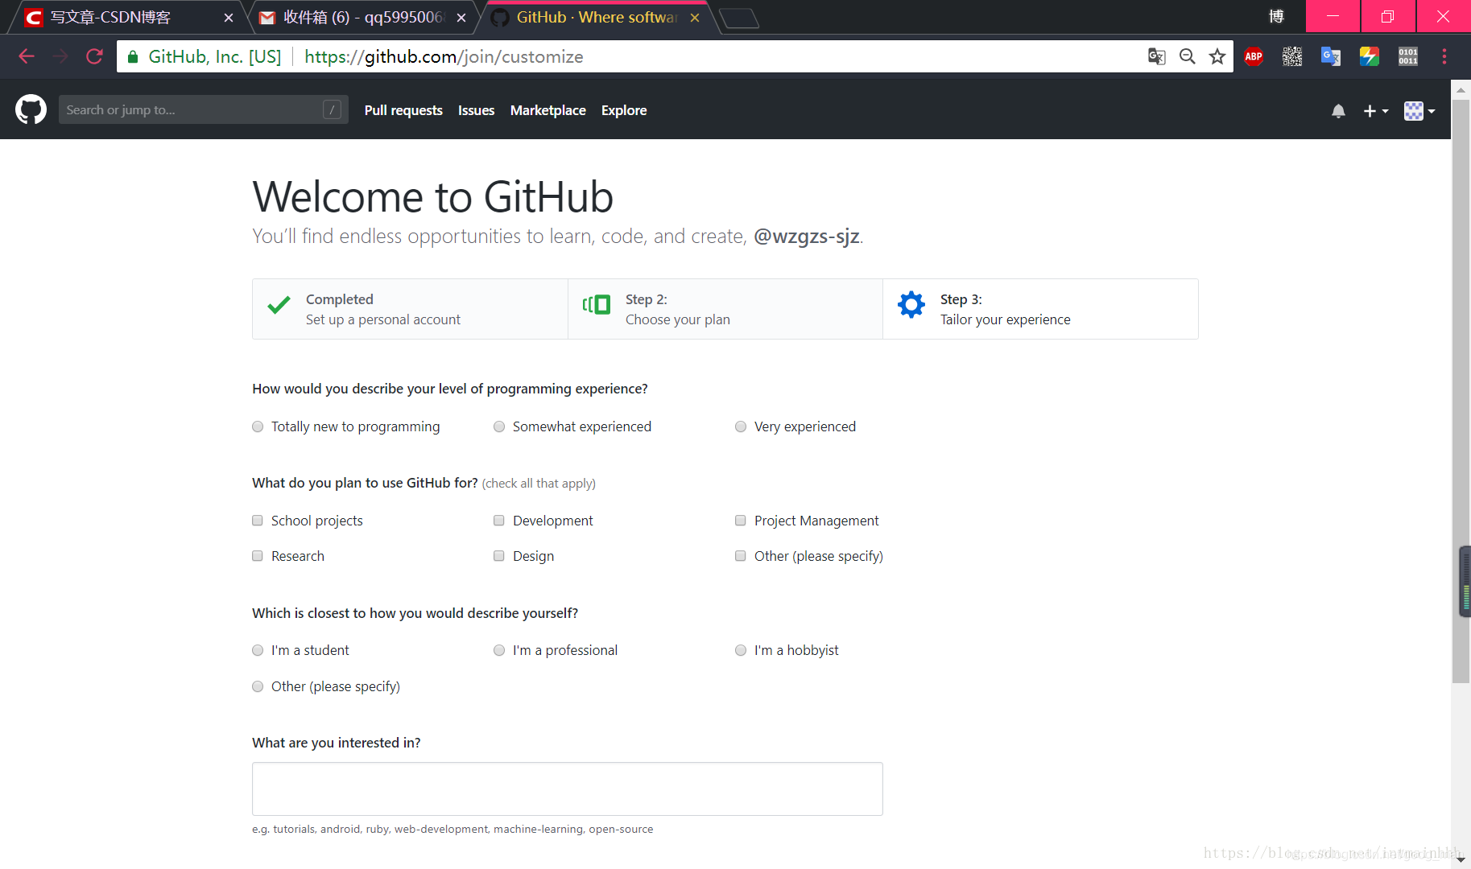Select Somewhat experienced option
The width and height of the screenshot is (1471, 869).
pyautogui.click(x=499, y=426)
